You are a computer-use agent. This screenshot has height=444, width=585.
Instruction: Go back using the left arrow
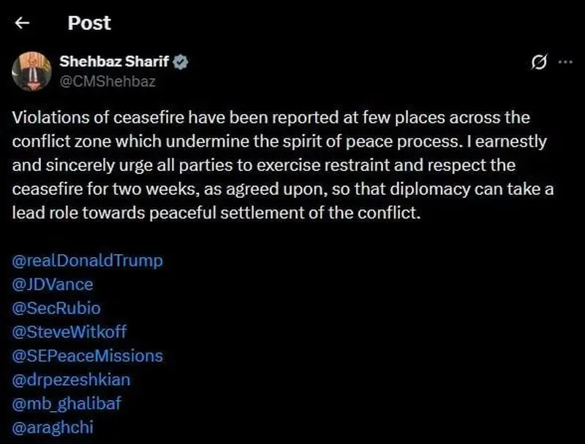click(x=23, y=23)
